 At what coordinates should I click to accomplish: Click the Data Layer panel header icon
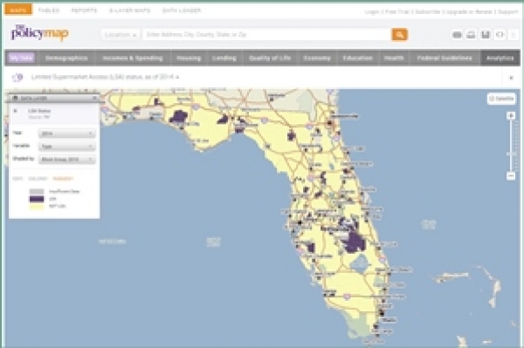tap(15, 98)
